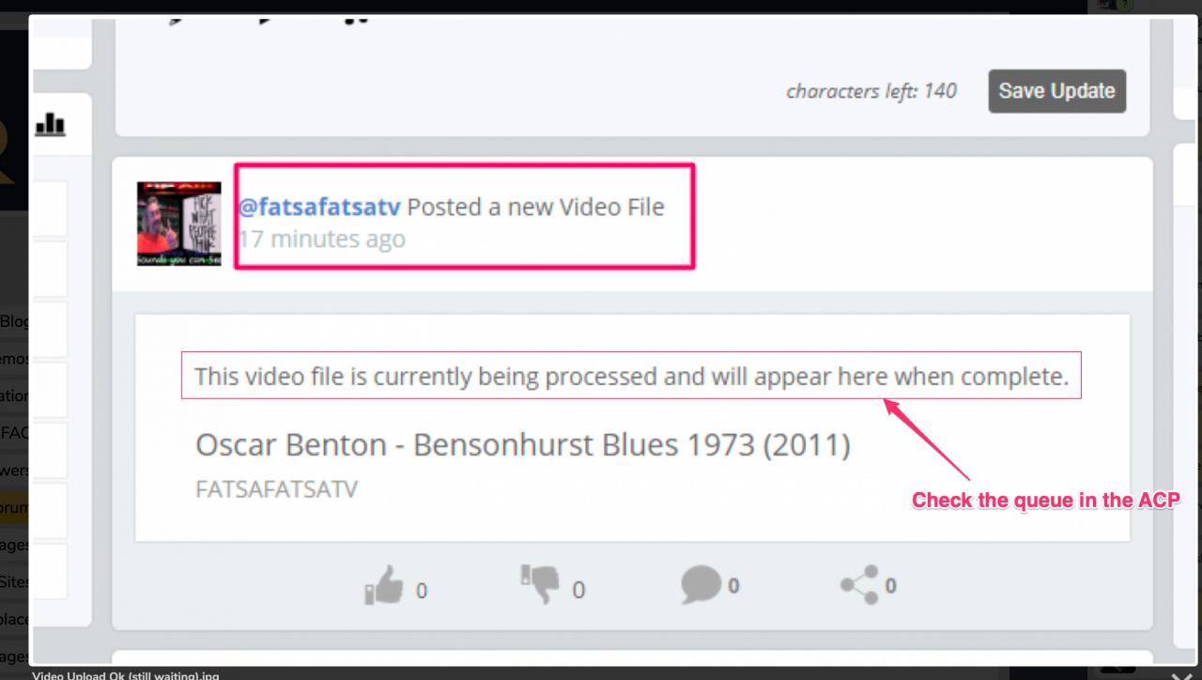Click the thumbs-down dislike icon
The image size is (1202, 680).
click(x=539, y=584)
